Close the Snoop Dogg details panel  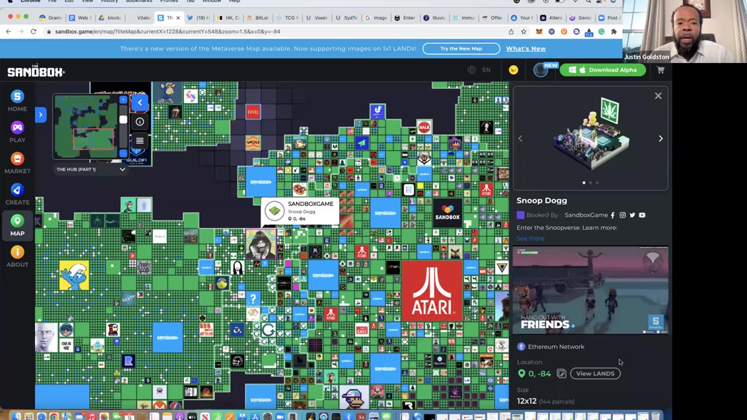[x=658, y=96]
